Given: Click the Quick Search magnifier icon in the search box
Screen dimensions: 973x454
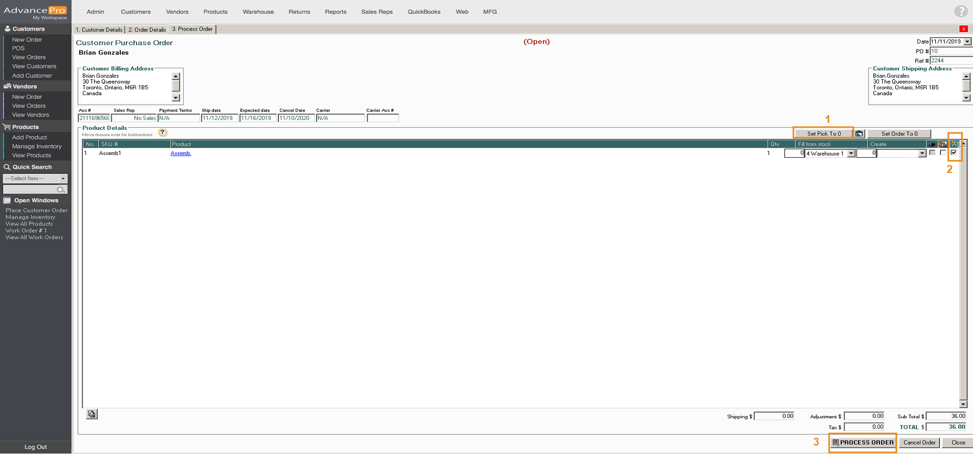Looking at the screenshot, I should (61, 190).
